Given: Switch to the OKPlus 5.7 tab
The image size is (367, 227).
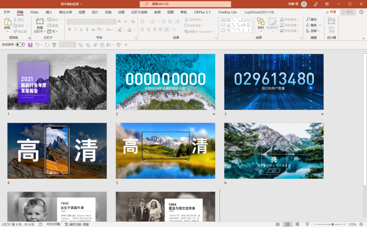Looking at the screenshot, I should point(202,12).
